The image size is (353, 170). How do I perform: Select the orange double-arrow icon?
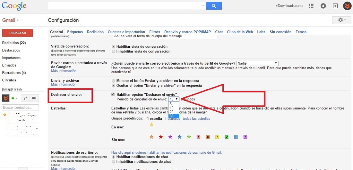208,137
